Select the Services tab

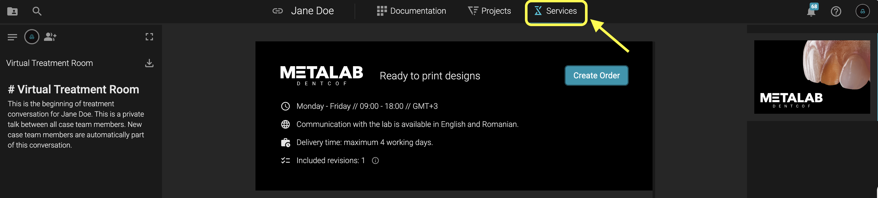(556, 11)
